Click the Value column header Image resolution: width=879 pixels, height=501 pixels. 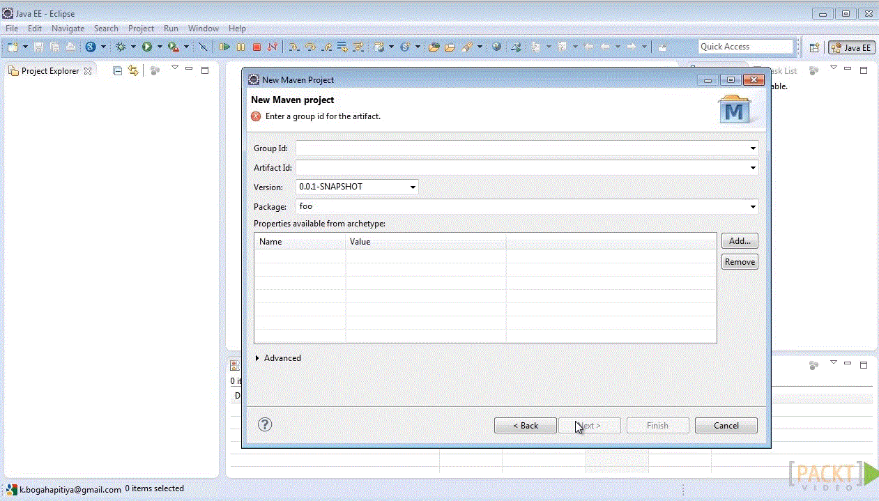coord(425,242)
